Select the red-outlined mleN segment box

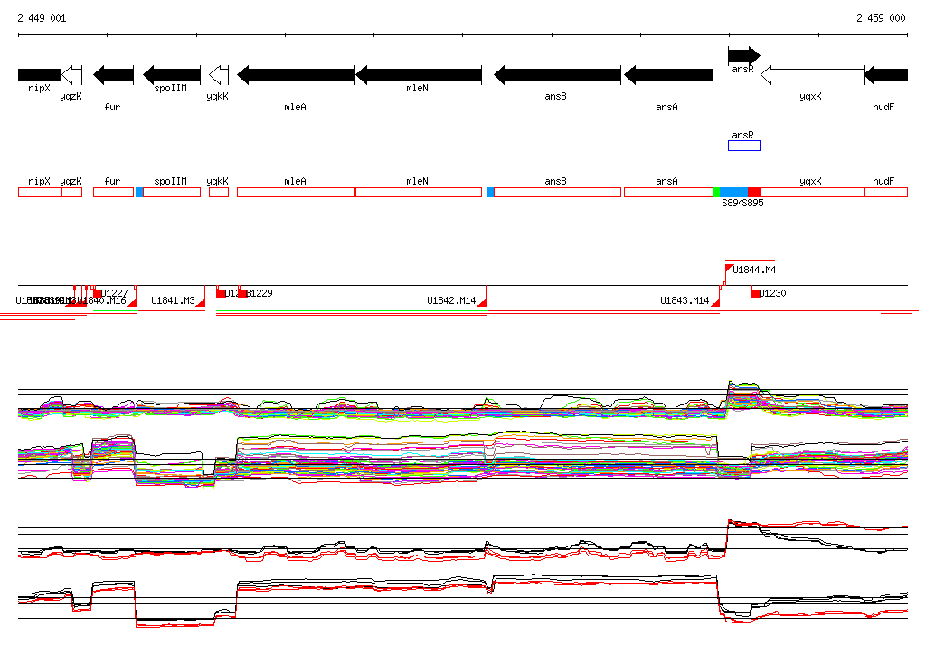[x=419, y=192]
